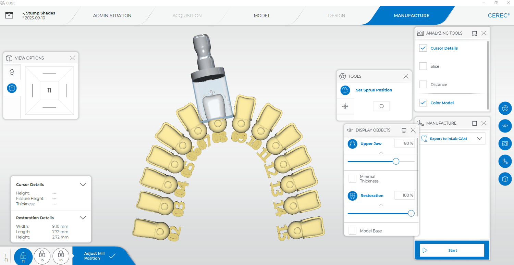Select the blue 3D cube view icon
The width and height of the screenshot is (514, 265).
point(12,88)
